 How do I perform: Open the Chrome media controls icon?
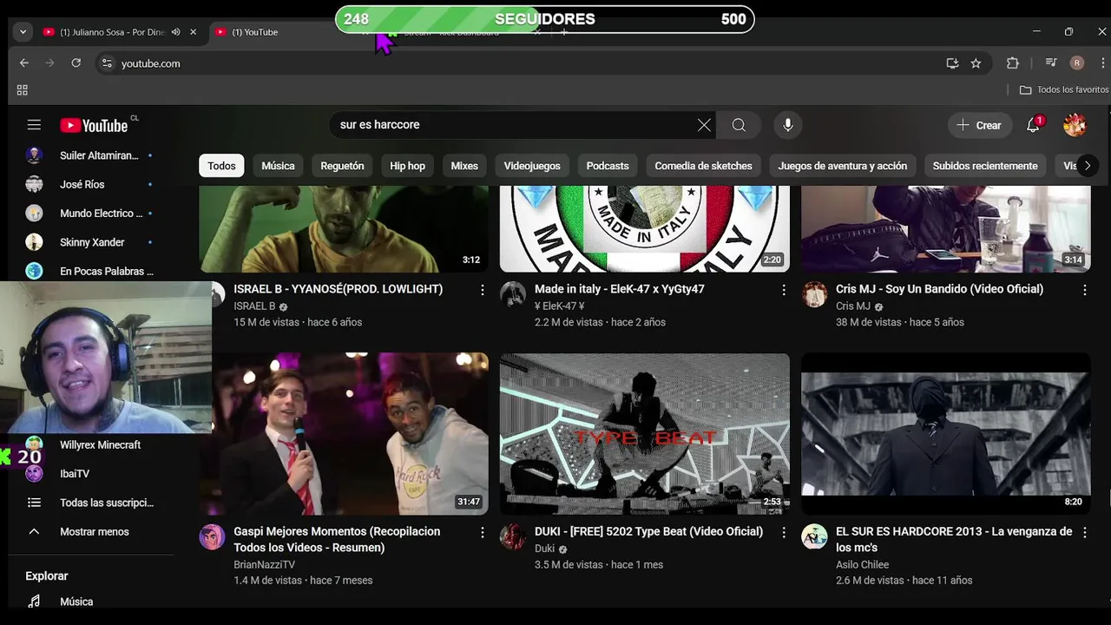pos(1051,63)
